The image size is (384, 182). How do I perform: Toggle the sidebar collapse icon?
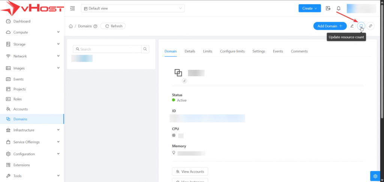(72, 8)
